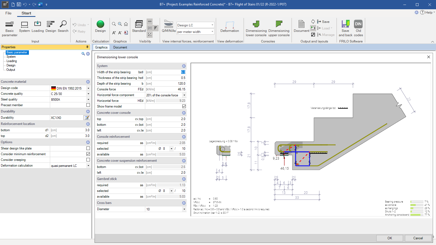Open the Help menu
Image resolution: width=436 pixels, height=245 pixels.
click(x=427, y=12)
